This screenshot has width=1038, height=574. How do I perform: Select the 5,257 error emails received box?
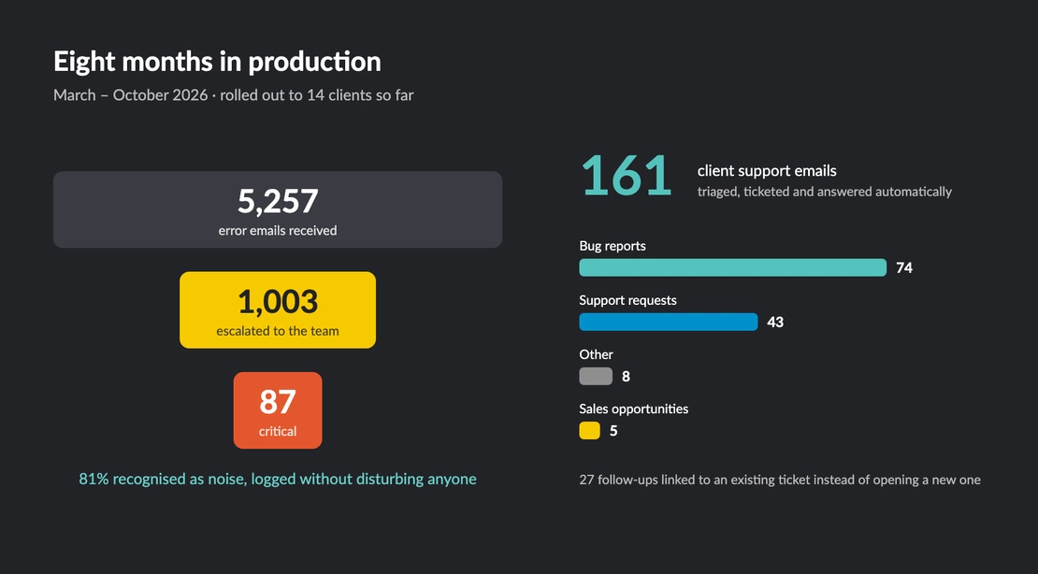278,209
